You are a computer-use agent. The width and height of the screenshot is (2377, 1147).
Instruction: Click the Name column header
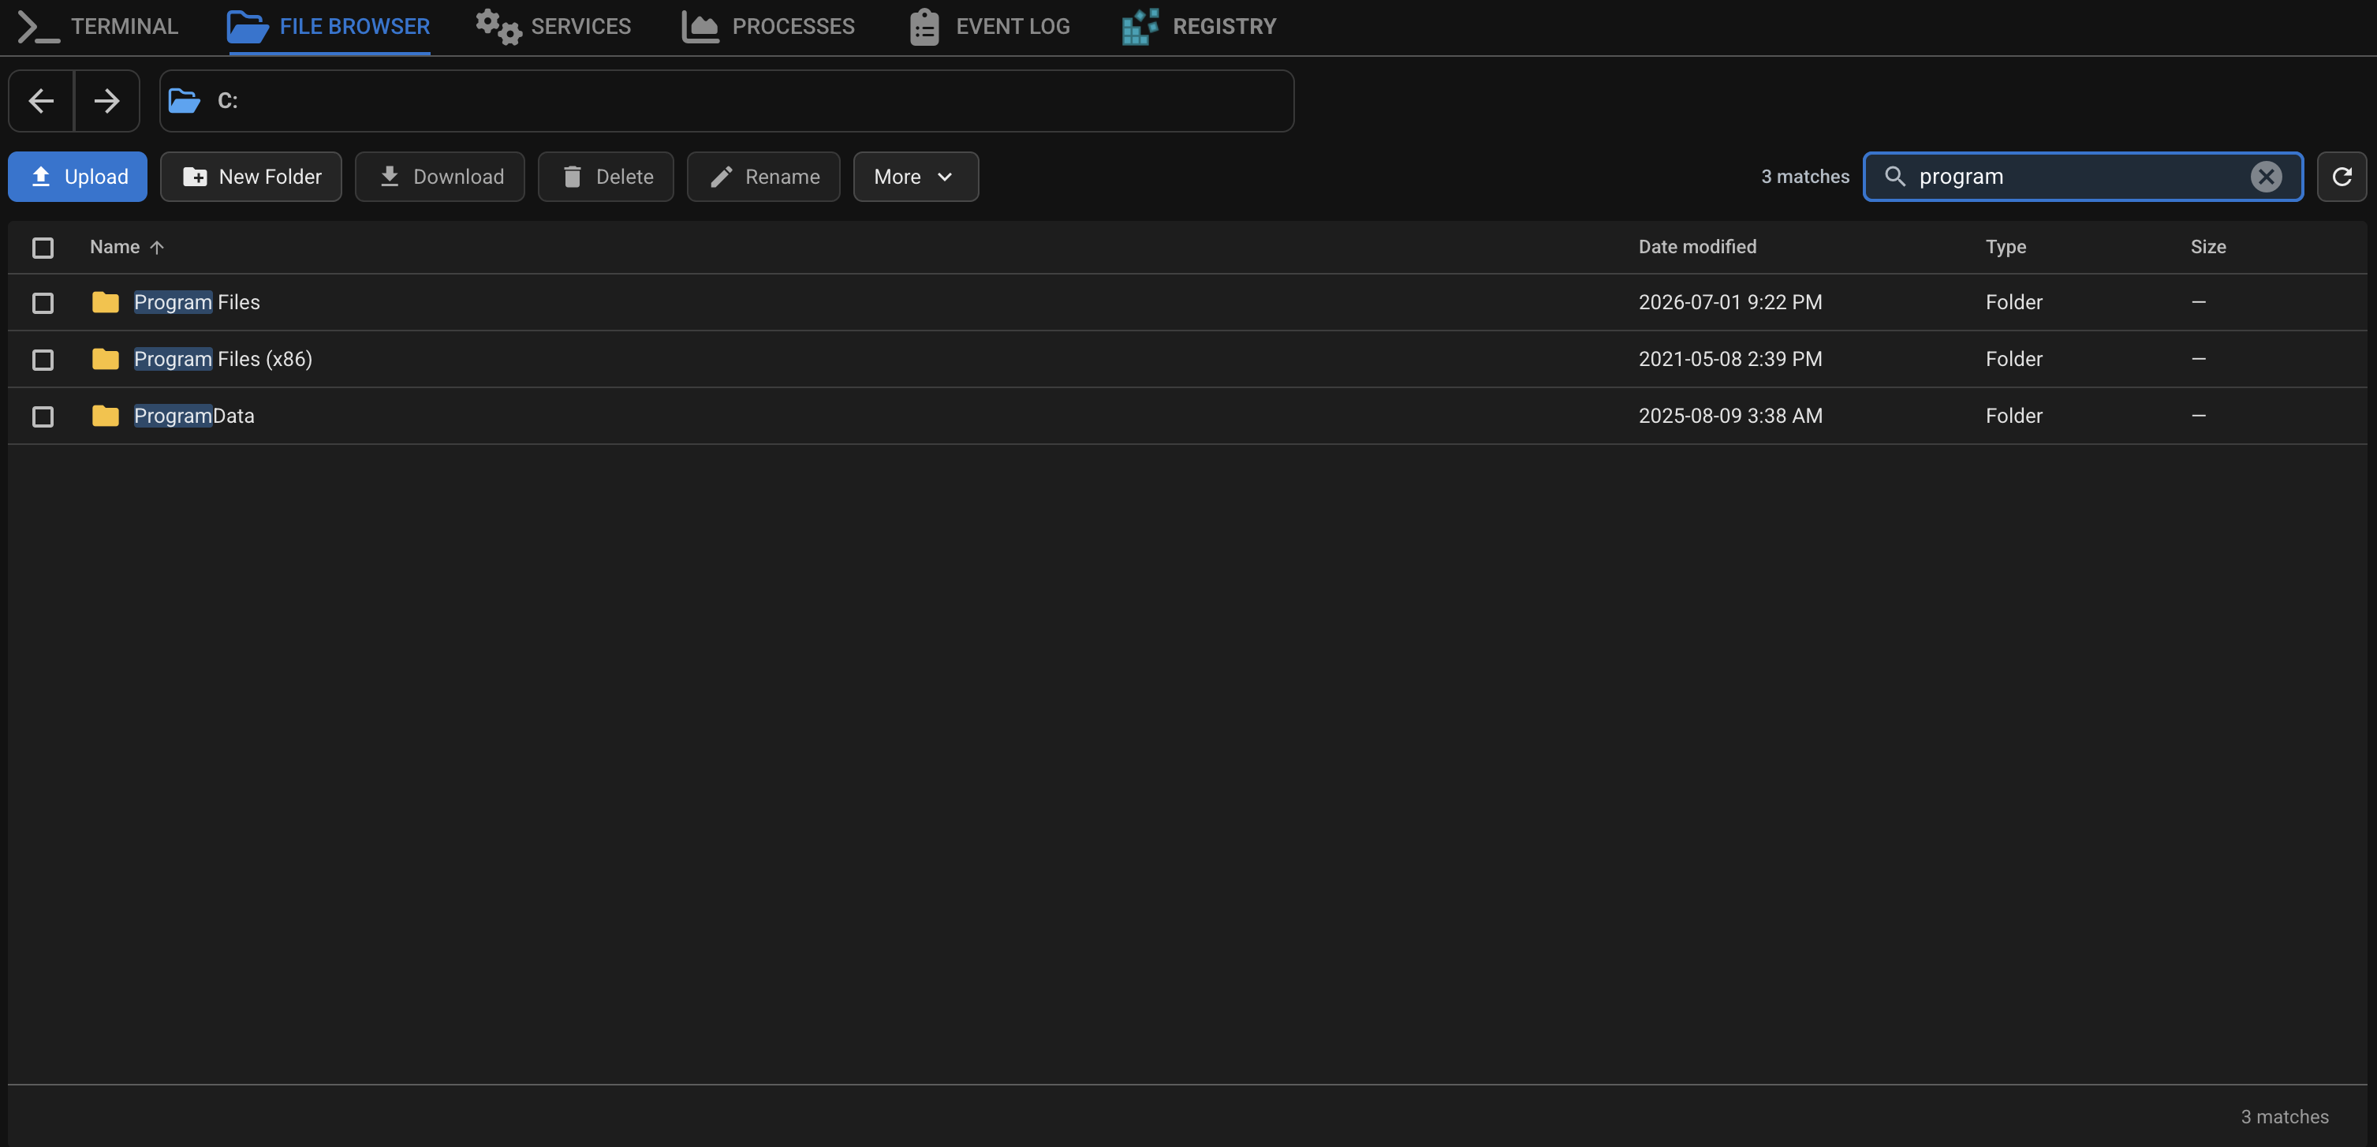114,247
